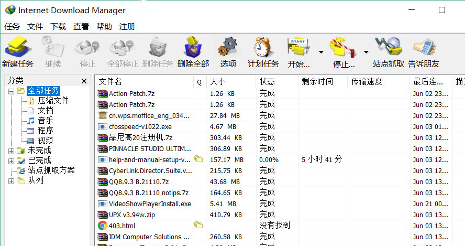This screenshot has width=465, height=246.
Task: Open dropdown arrow next to 停止...
Action: click(x=366, y=52)
